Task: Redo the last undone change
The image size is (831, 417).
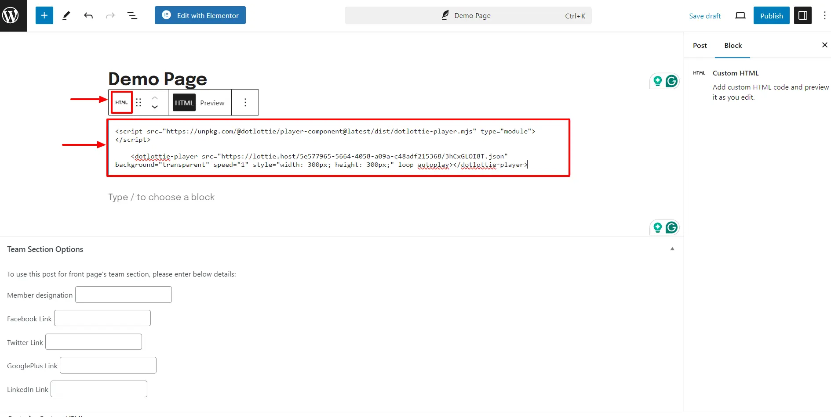Action: click(110, 15)
